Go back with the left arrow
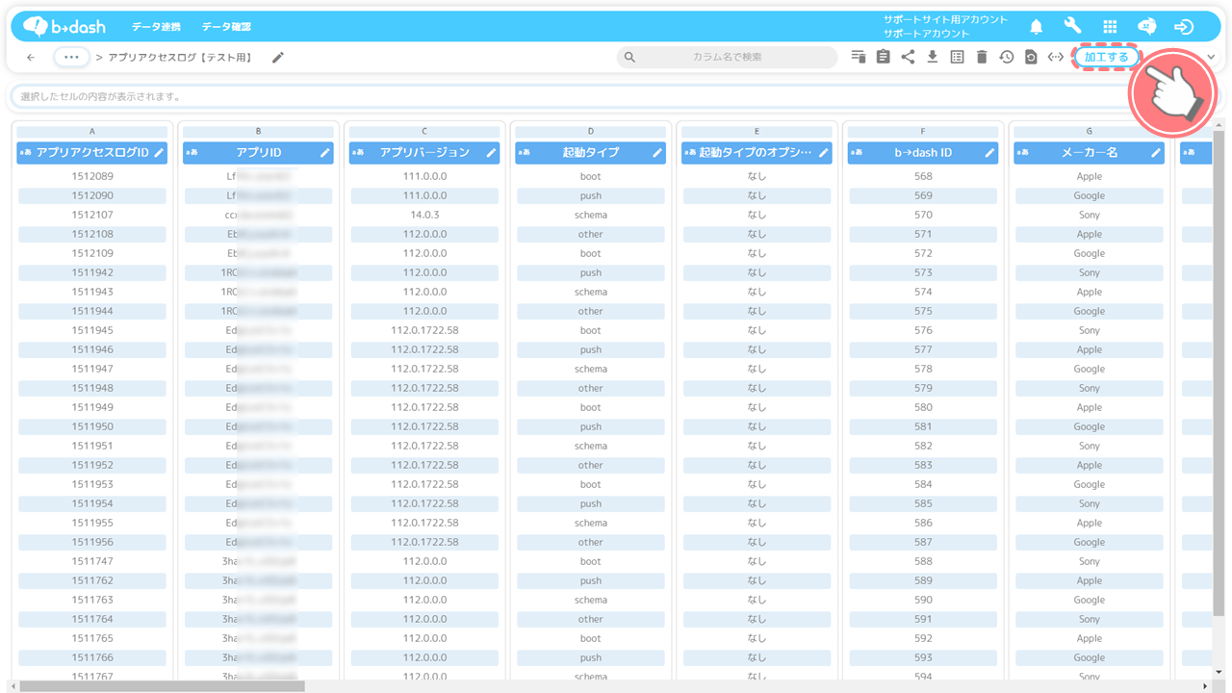Image resolution: width=1232 pixels, height=693 pixels. pyautogui.click(x=31, y=58)
